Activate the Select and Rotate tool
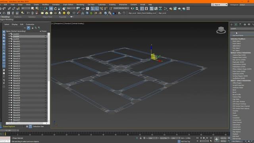254x143 pixels. pyautogui.click(x=56, y=8)
